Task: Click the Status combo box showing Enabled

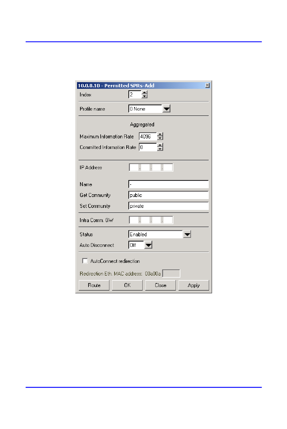Action: [156, 234]
